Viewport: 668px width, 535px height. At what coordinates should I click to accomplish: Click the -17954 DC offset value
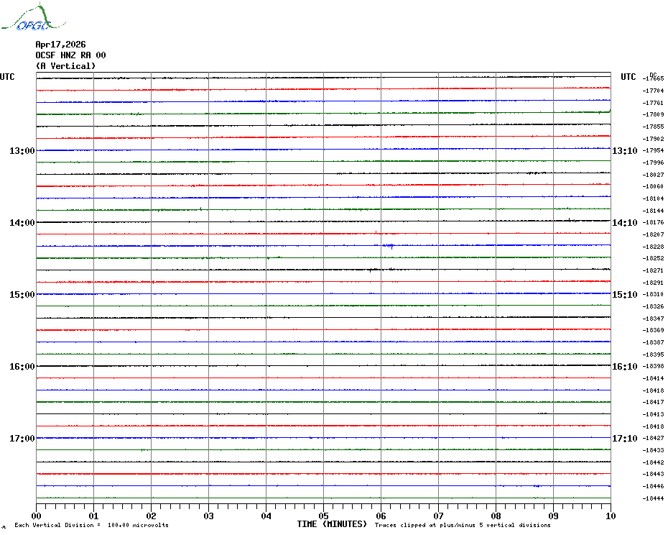pyautogui.click(x=654, y=151)
